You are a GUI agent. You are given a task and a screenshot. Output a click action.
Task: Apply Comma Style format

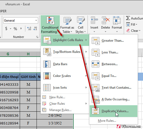click(21, 29)
